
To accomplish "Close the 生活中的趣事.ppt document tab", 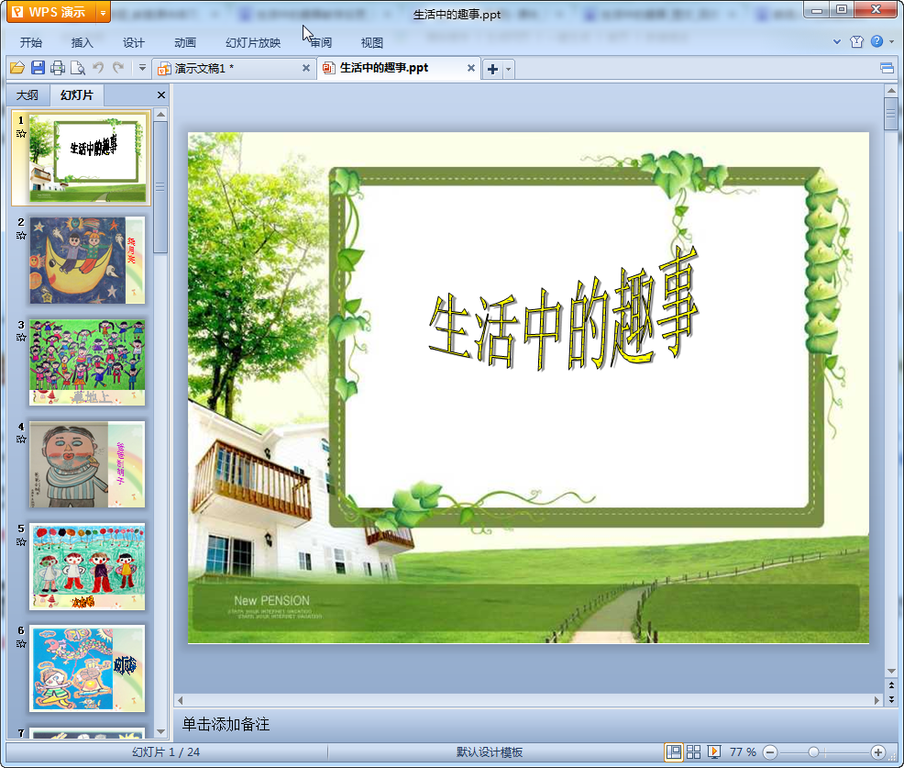I will click(x=471, y=68).
